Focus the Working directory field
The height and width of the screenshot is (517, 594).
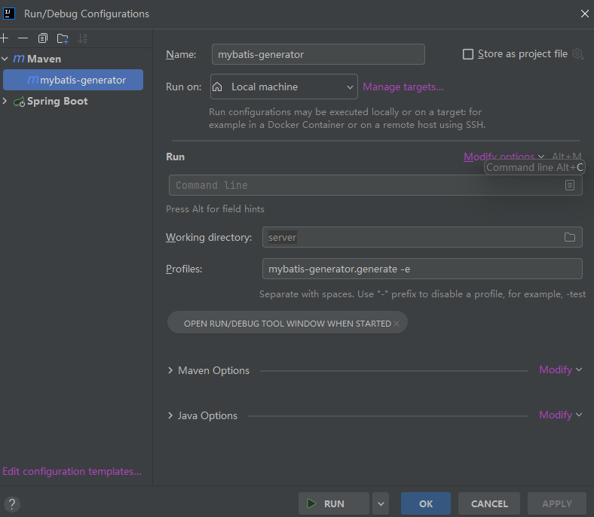click(422, 237)
